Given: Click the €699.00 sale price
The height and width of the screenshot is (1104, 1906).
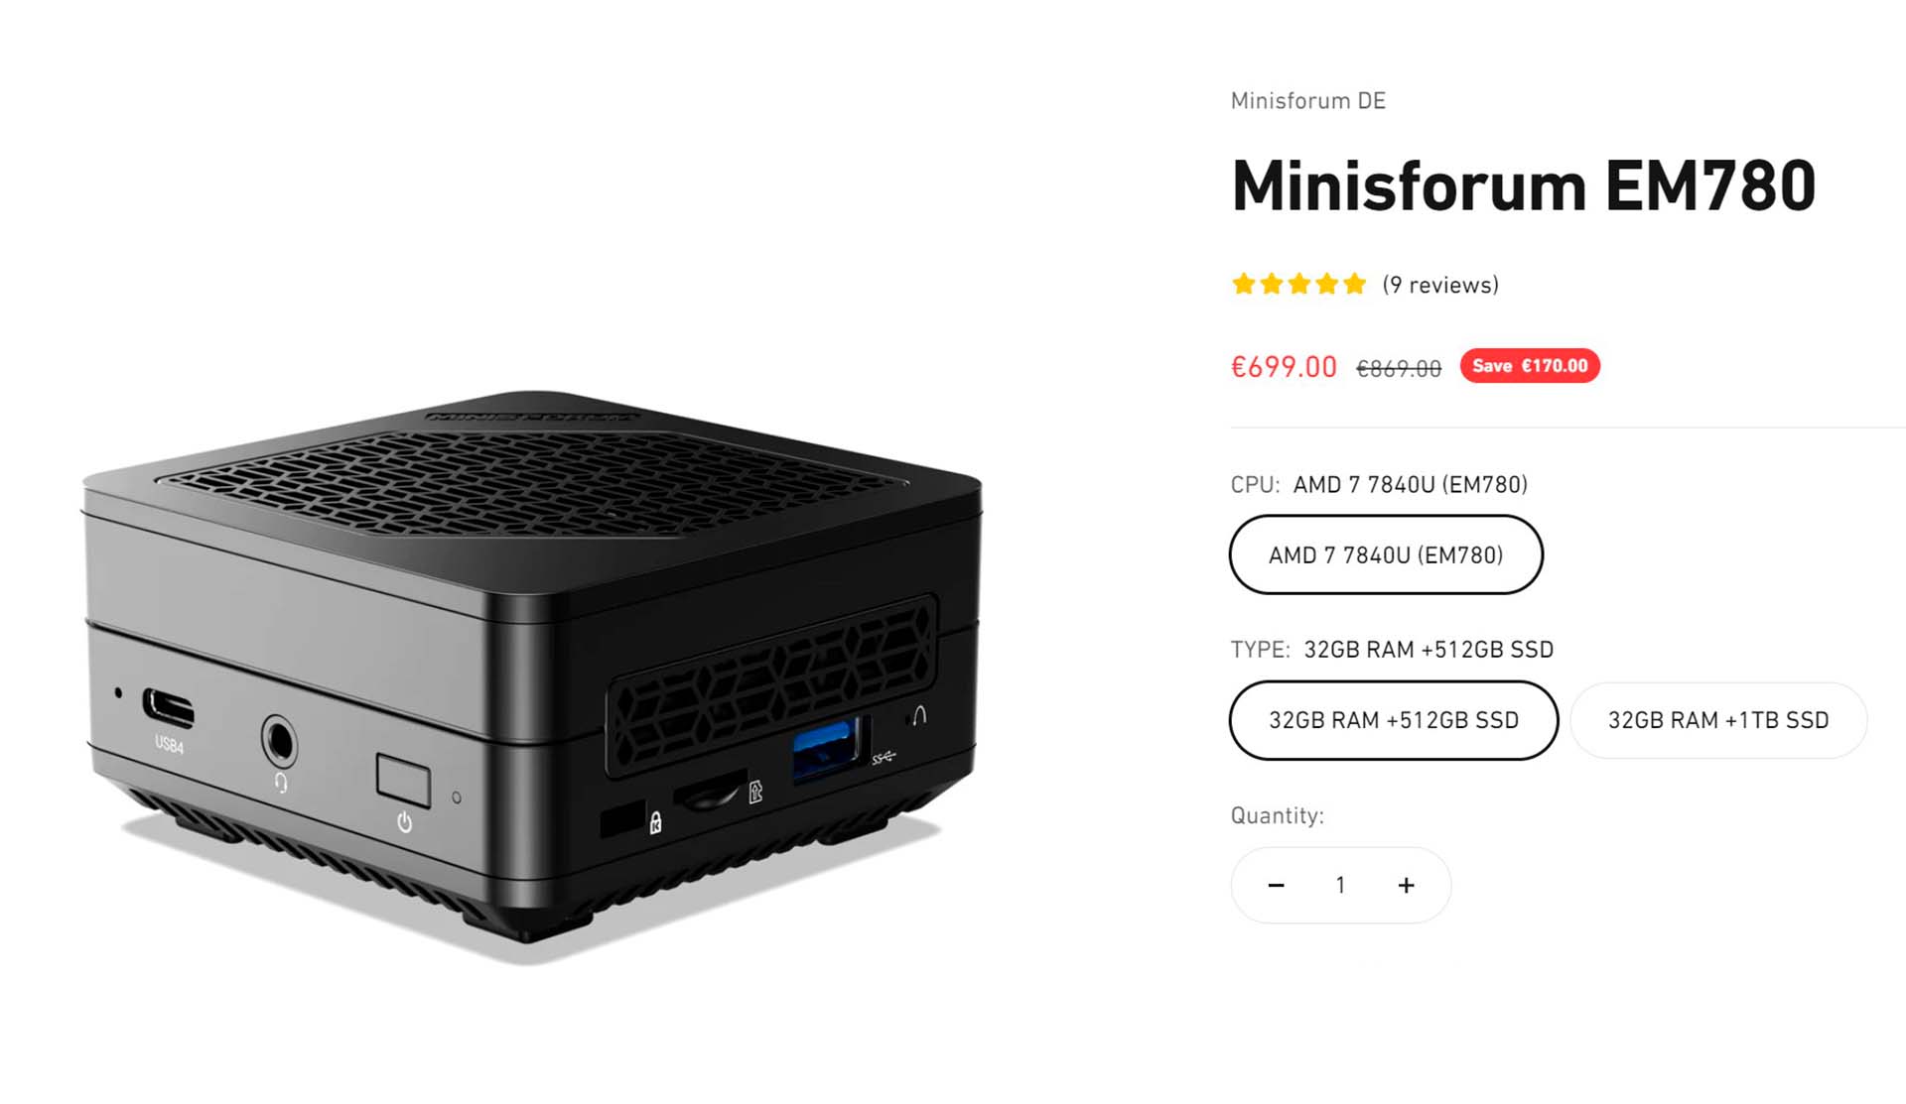Looking at the screenshot, I should click(1284, 367).
